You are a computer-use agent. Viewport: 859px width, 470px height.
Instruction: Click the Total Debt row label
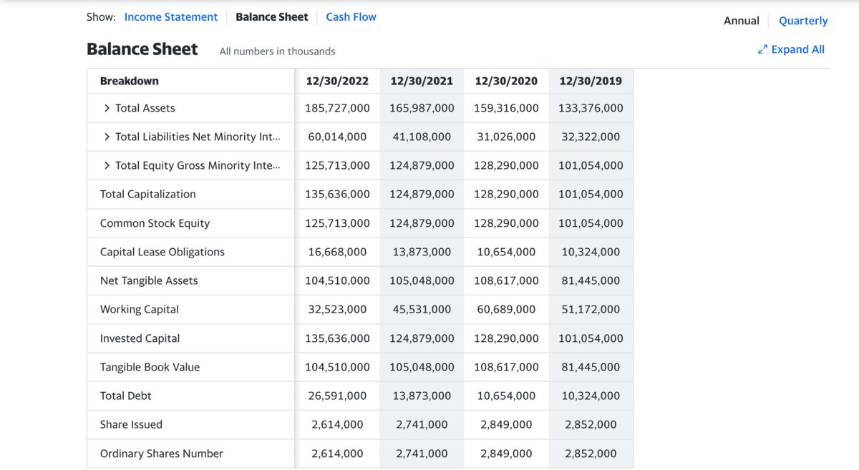[x=126, y=396]
